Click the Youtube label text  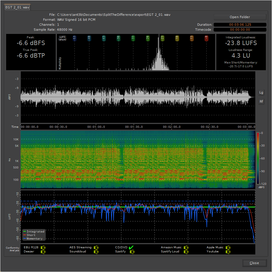(212, 252)
